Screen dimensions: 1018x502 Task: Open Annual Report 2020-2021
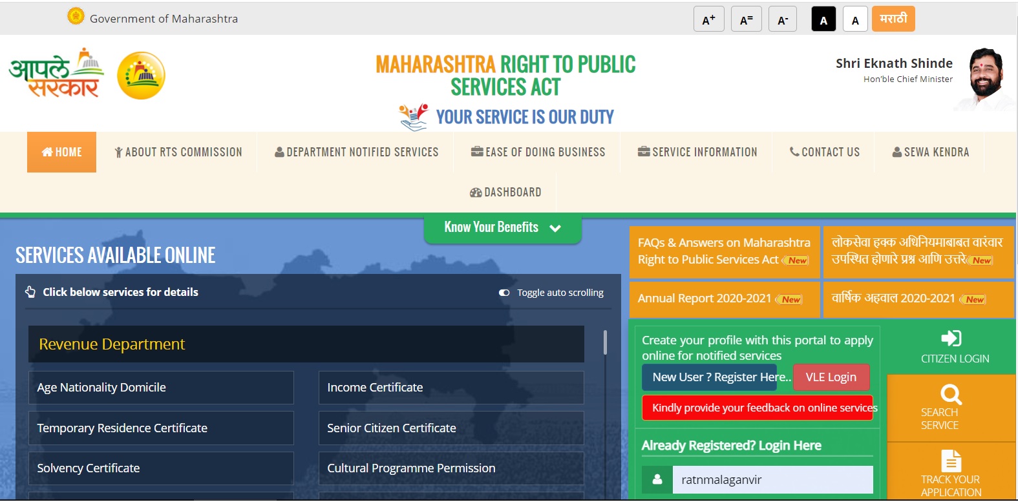[725, 298]
